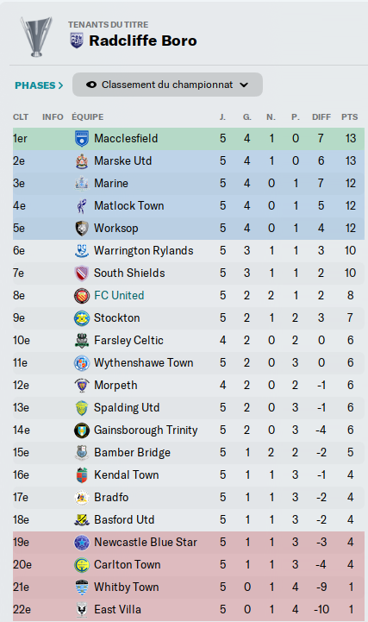This screenshot has height=622, width=368.
Task: Click the eye icon in view selector
Action: point(91,85)
